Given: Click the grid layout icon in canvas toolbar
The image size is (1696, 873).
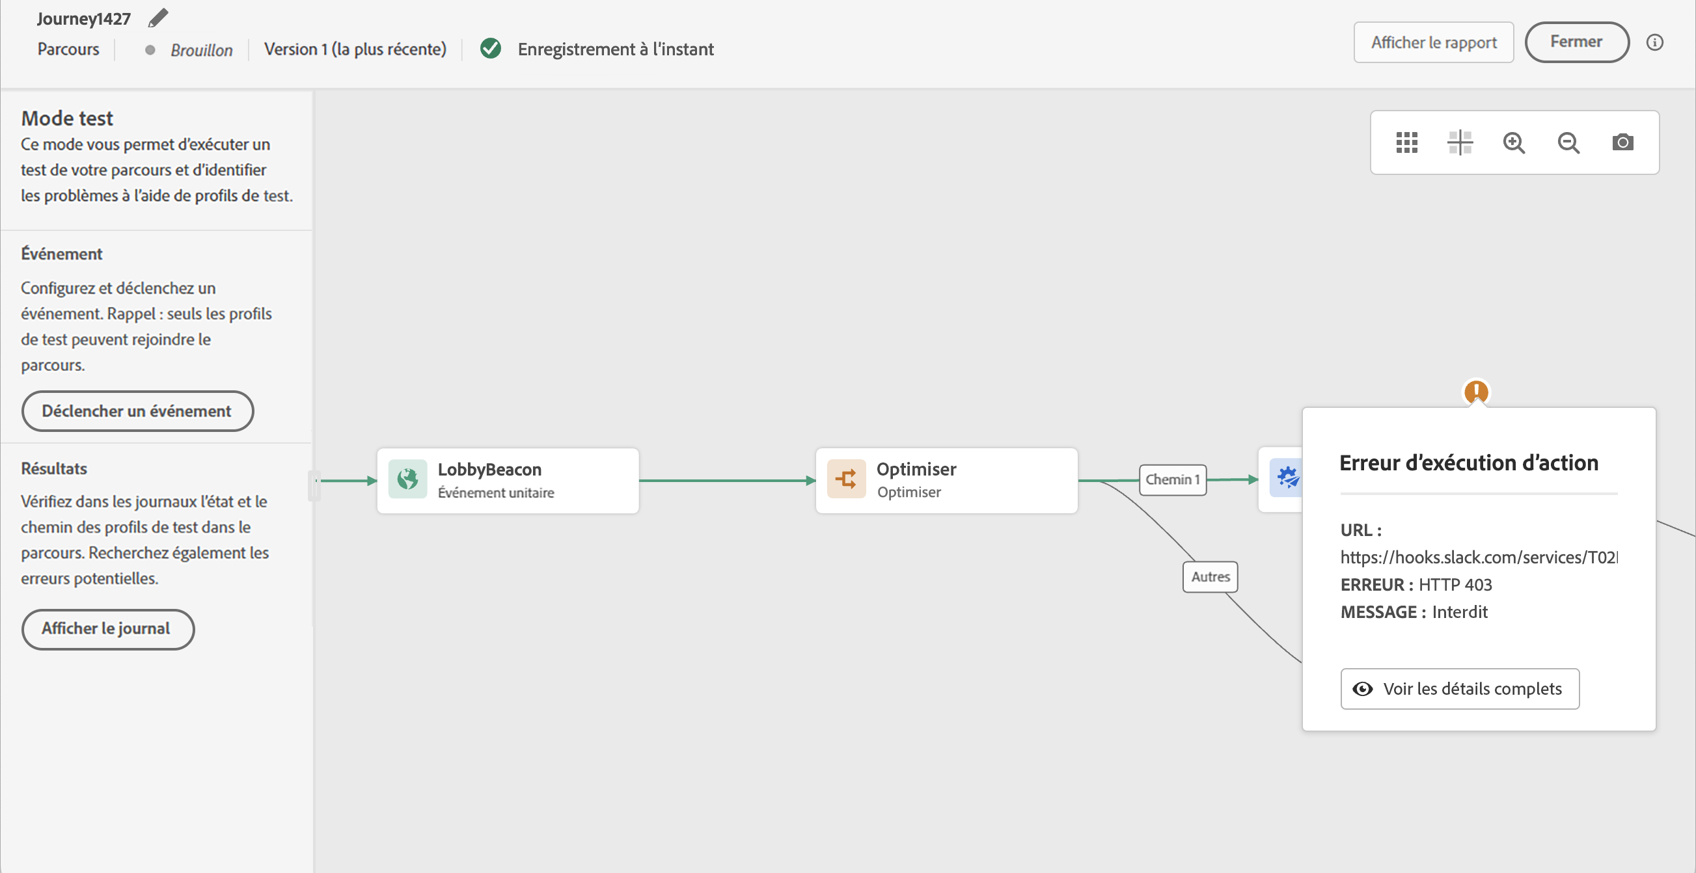Looking at the screenshot, I should click(1406, 142).
